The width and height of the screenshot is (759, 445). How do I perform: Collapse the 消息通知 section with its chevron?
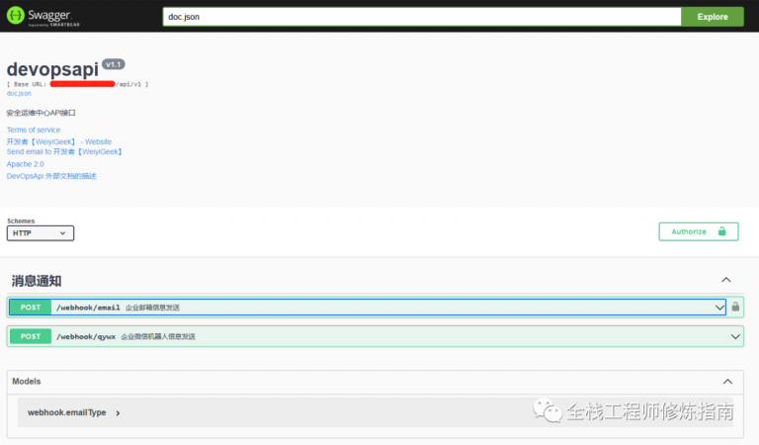tap(726, 280)
